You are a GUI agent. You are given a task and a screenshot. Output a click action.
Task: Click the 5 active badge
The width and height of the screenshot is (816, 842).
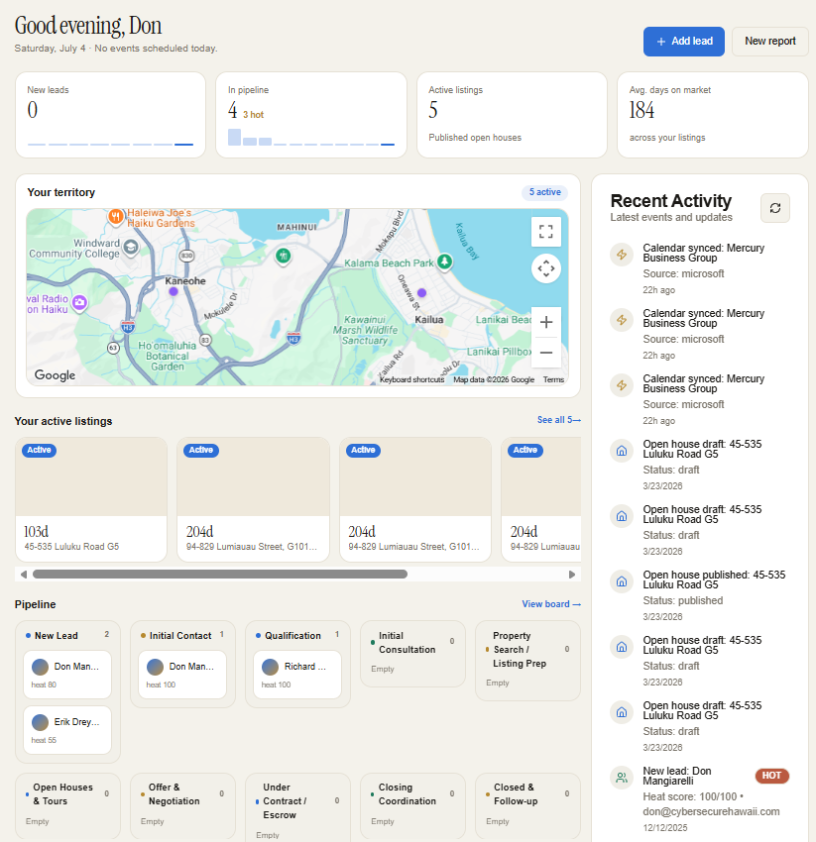click(544, 192)
